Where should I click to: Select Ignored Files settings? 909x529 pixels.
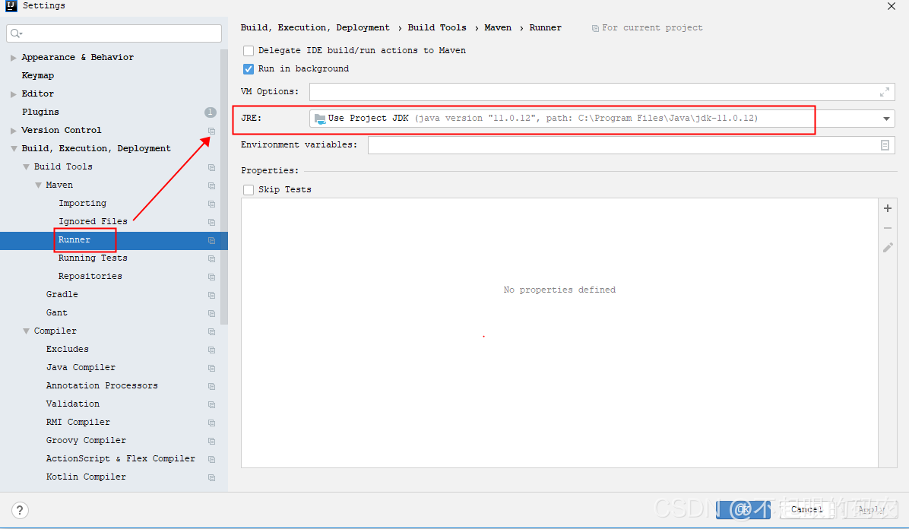[93, 222]
